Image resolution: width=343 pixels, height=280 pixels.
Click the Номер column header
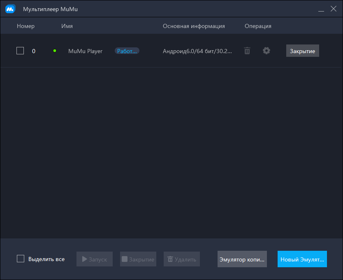click(25, 26)
